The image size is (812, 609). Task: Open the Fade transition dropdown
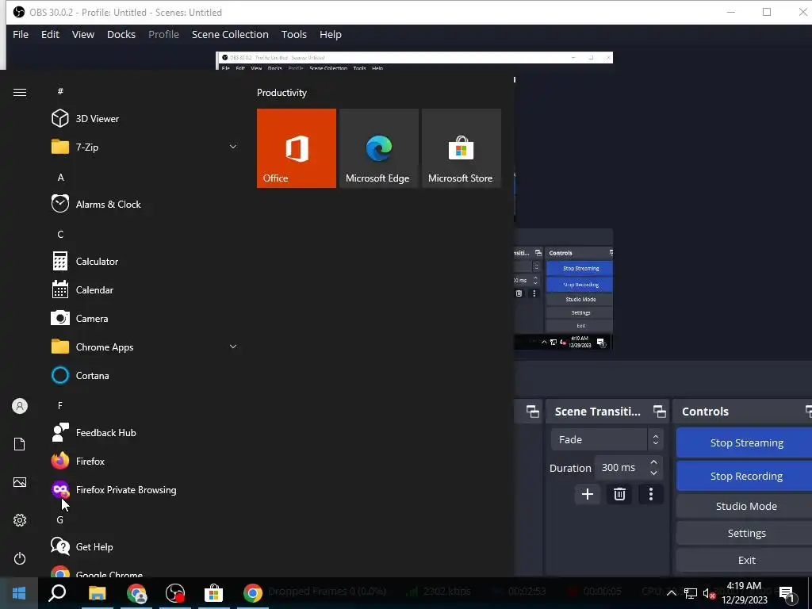pos(607,439)
